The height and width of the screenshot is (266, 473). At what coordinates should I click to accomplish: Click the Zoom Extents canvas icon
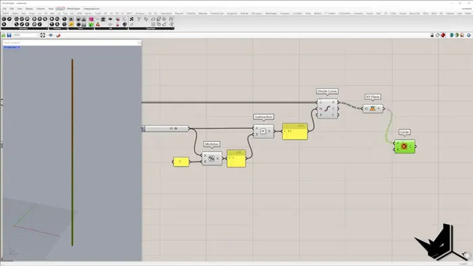point(43,35)
